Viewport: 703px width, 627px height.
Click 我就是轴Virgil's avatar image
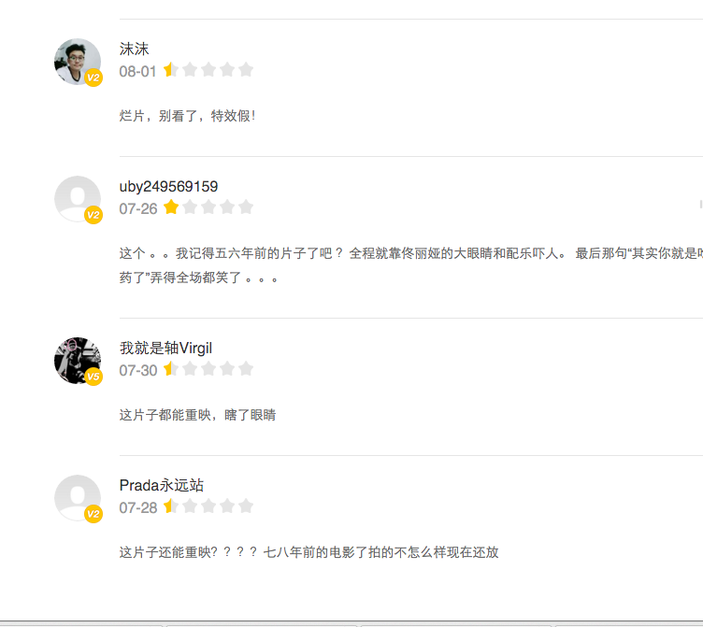[77, 360]
